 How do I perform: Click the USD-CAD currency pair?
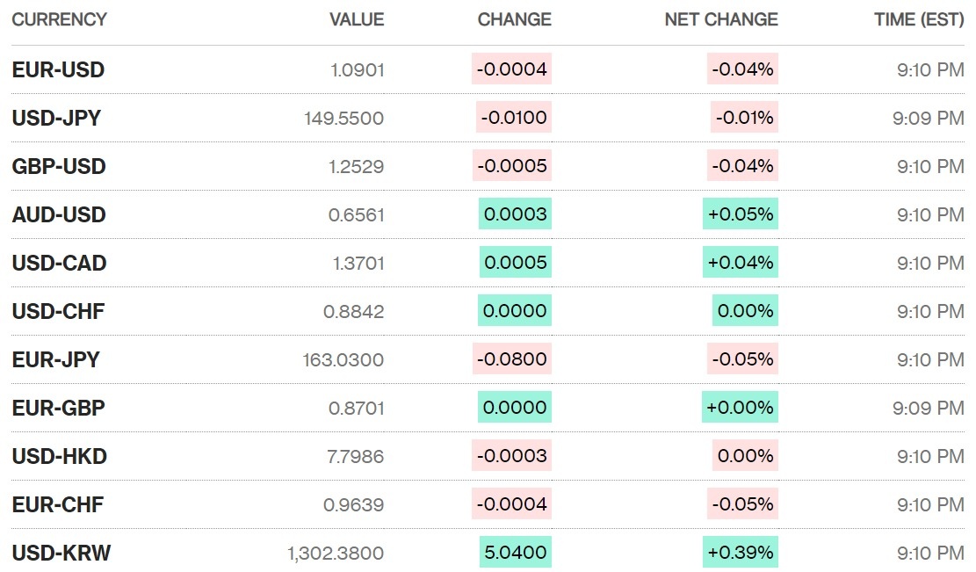tap(59, 264)
